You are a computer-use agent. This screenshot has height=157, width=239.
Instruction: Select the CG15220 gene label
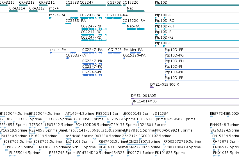pyautogui.click(x=131, y=3)
